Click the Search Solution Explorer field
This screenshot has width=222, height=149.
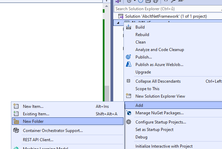(x=164, y=9)
